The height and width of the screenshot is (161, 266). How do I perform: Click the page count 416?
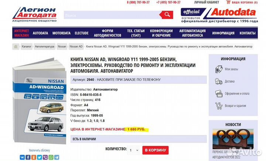[x=98, y=100]
